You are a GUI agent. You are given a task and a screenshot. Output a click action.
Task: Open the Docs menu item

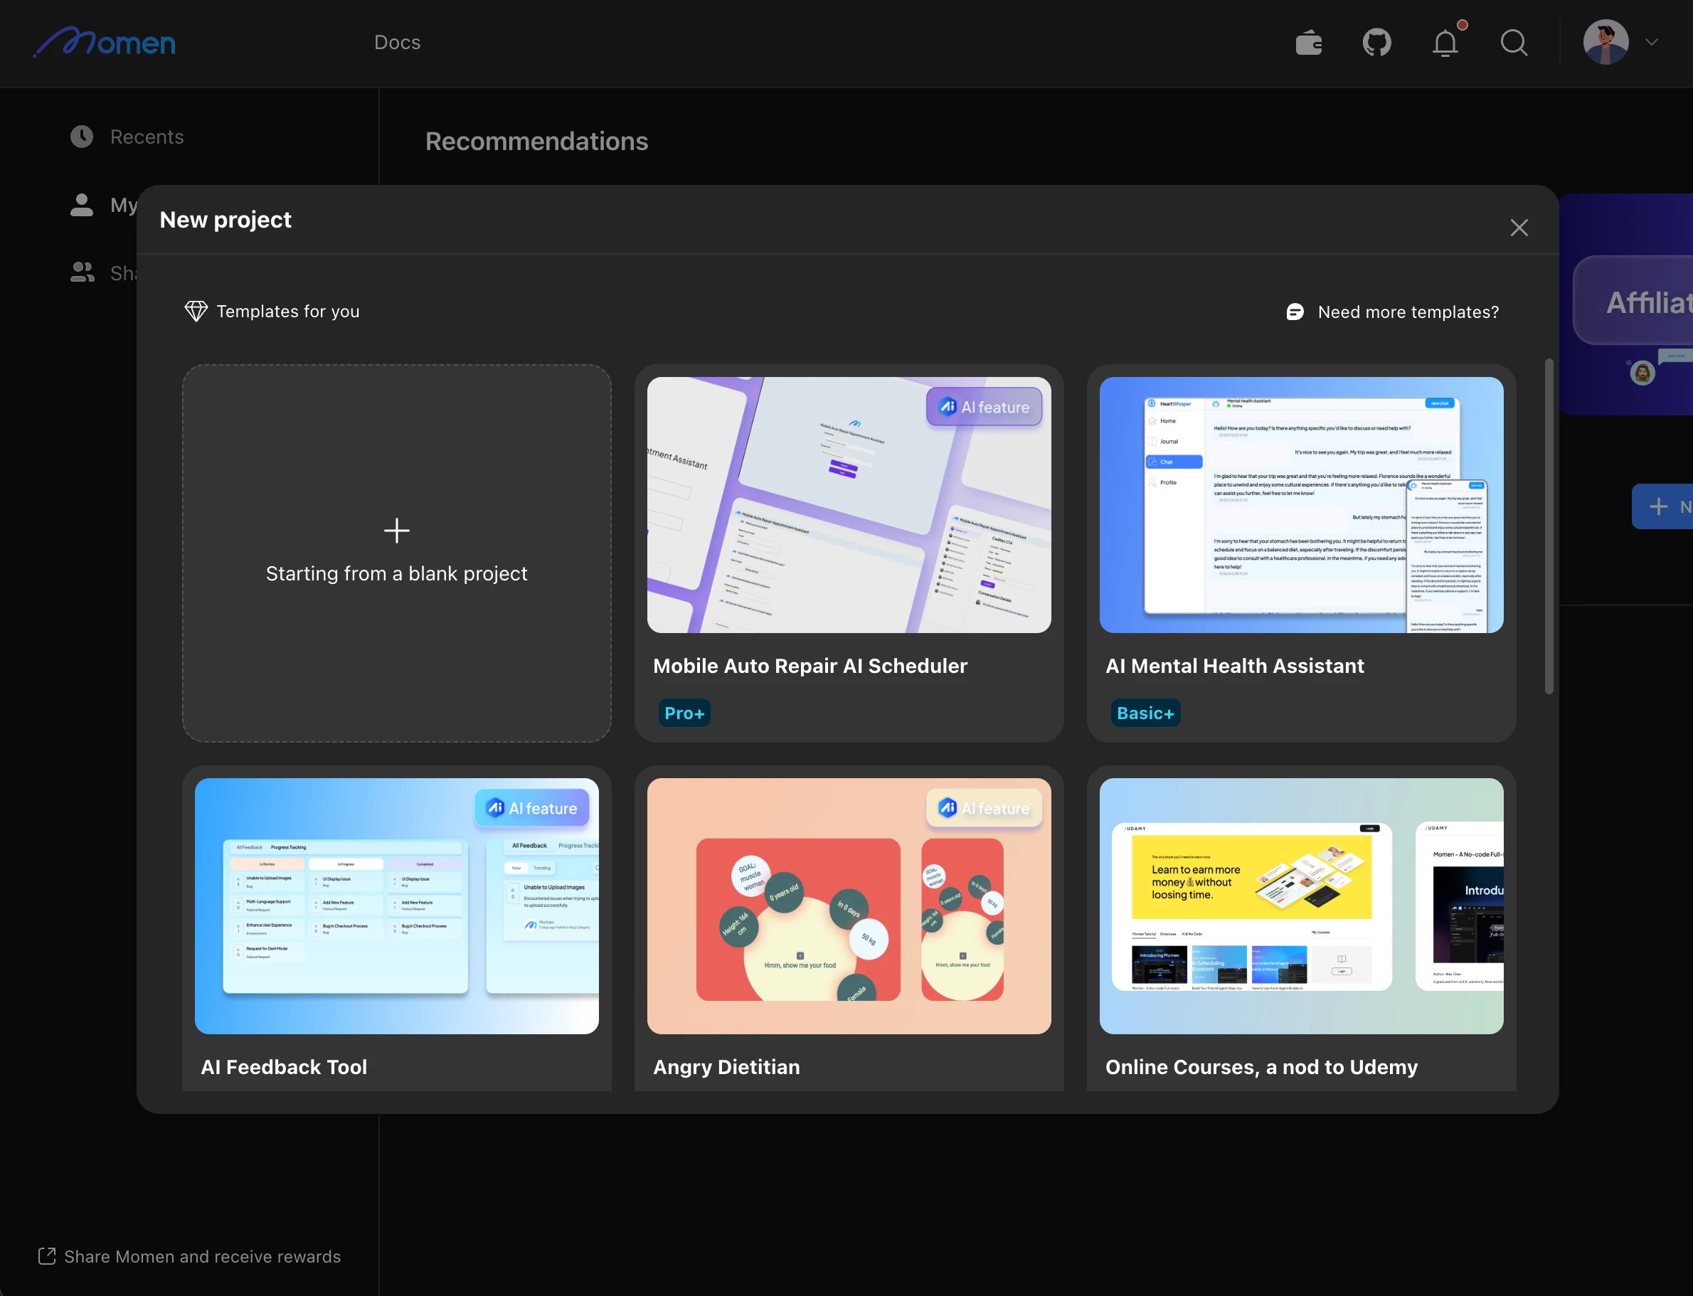(397, 43)
